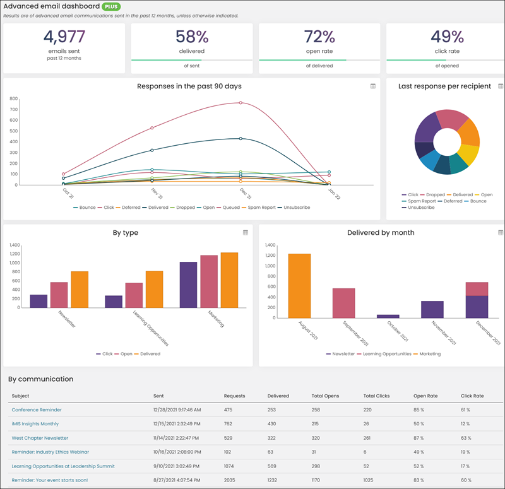Image resolution: width=505 pixels, height=489 pixels.
Task: Open data table icon for Last response chart
Action: (x=501, y=86)
